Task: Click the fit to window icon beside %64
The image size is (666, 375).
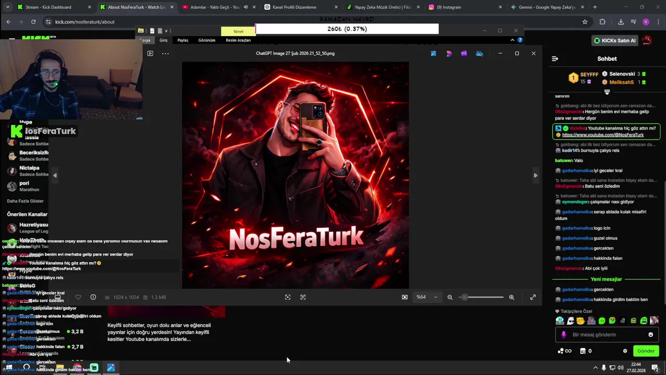Action: click(x=405, y=297)
